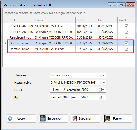Open calendar icon in Fin date field

[100, 97]
